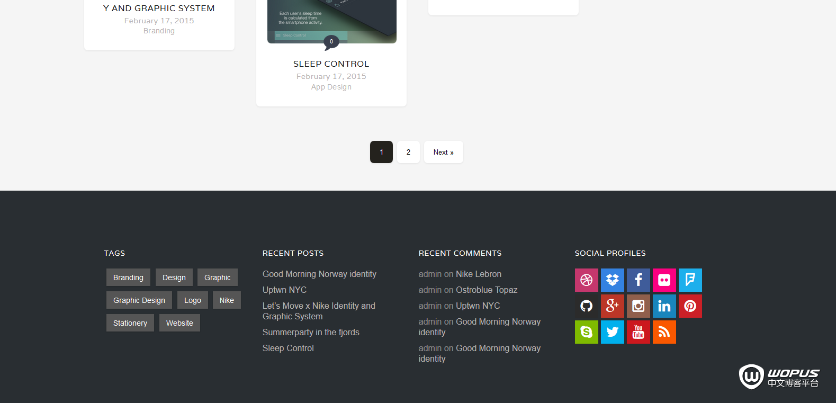The width and height of the screenshot is (836, 403).
Task: Open the GitHub profile icon
Action: click(586, 306)
